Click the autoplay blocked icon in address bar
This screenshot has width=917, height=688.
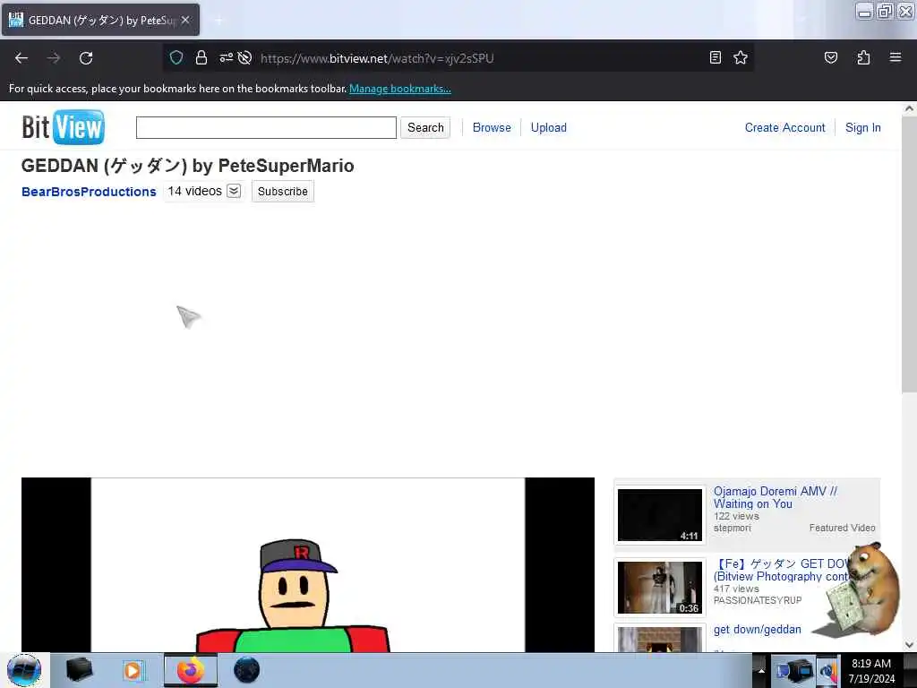pos(245,57)
